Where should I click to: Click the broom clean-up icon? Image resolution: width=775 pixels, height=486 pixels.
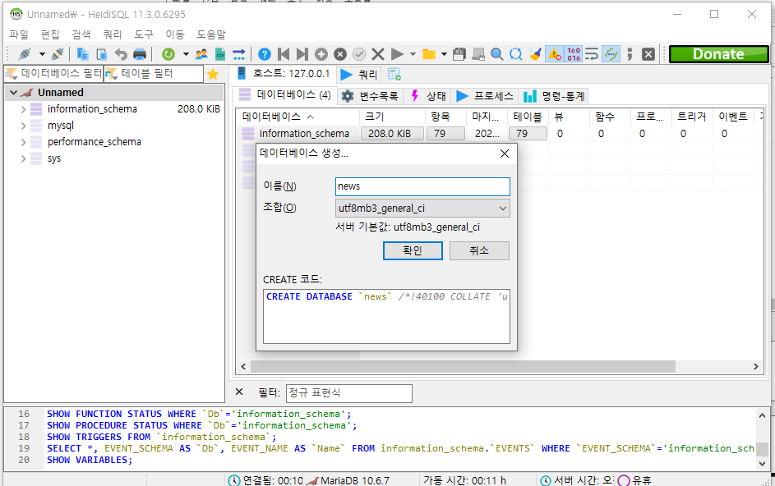(535, 54)
